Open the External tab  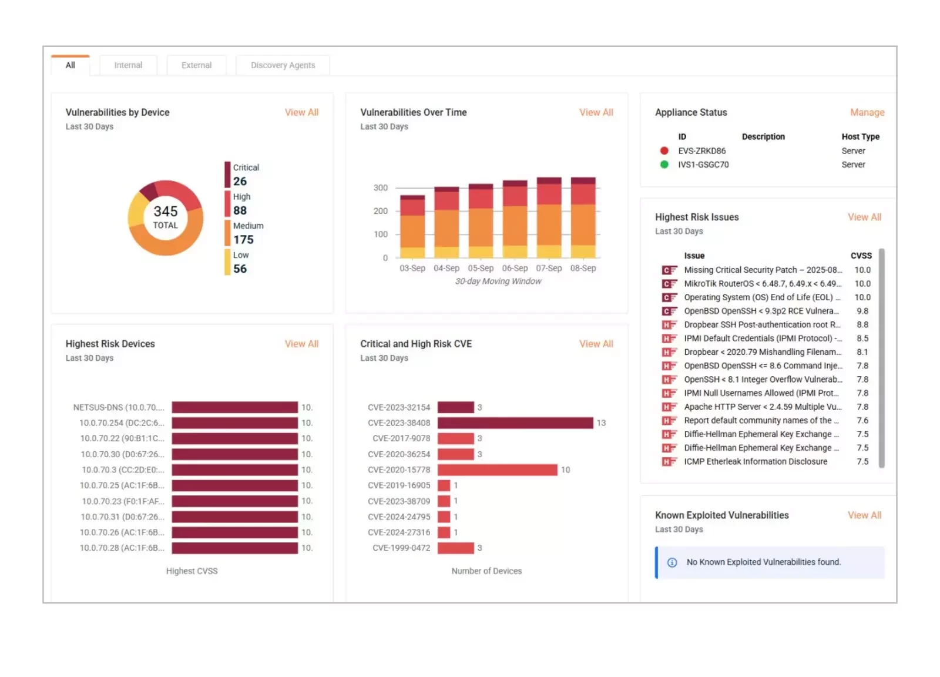click(x=196, y=65)
